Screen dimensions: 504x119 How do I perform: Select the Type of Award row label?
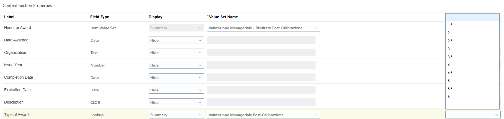[16, 115]
